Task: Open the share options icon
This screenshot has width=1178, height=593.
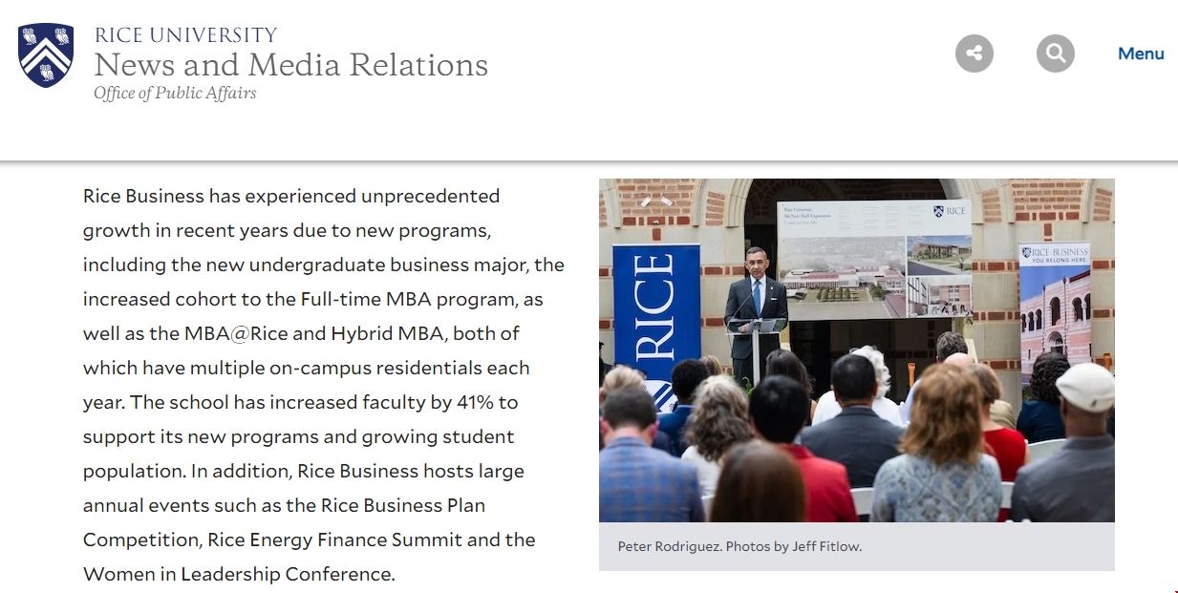Action: tap(974, 53)
